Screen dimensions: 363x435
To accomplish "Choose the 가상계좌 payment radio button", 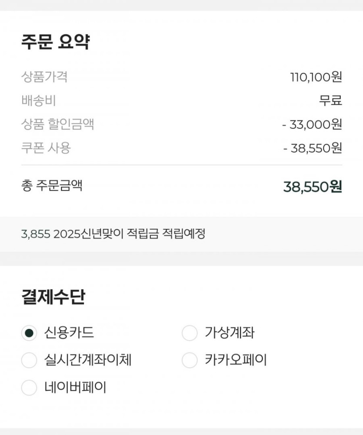I will [190, 334].
